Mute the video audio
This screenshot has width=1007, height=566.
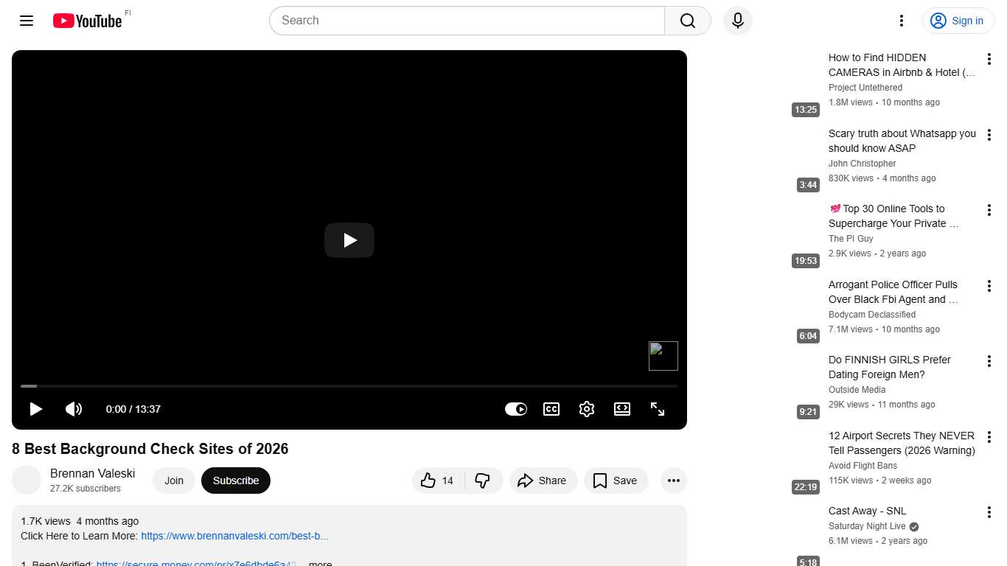click(74, 409)
